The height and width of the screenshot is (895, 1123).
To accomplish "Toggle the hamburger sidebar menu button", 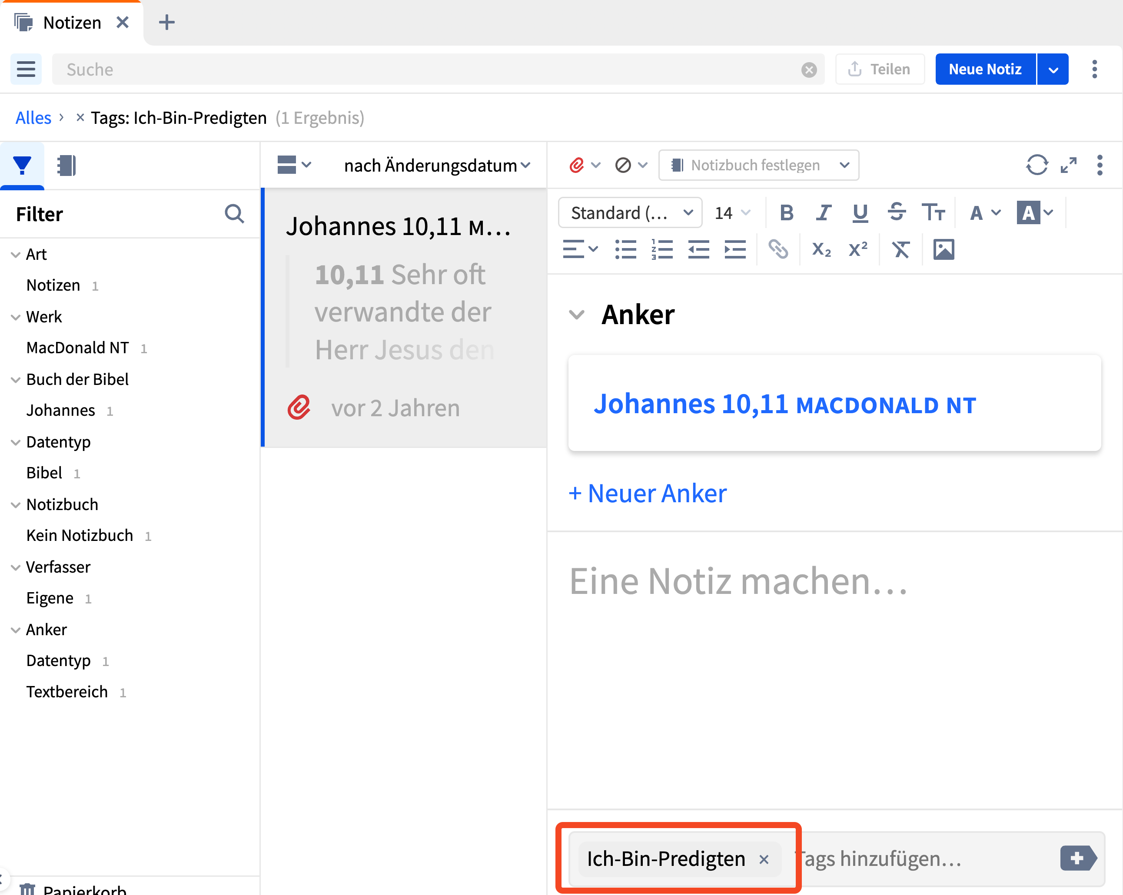I will click(26, 69).
